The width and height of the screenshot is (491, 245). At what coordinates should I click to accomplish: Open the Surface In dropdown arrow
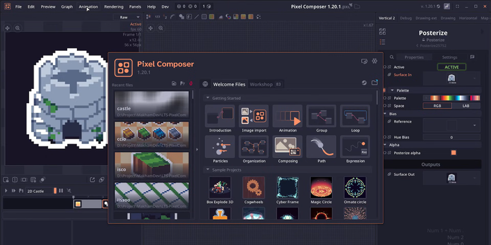[x=474, y=79]
